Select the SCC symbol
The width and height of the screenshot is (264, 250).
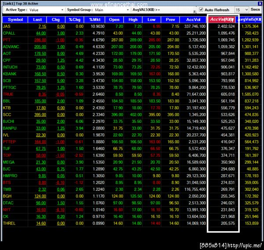pos(7,115)
